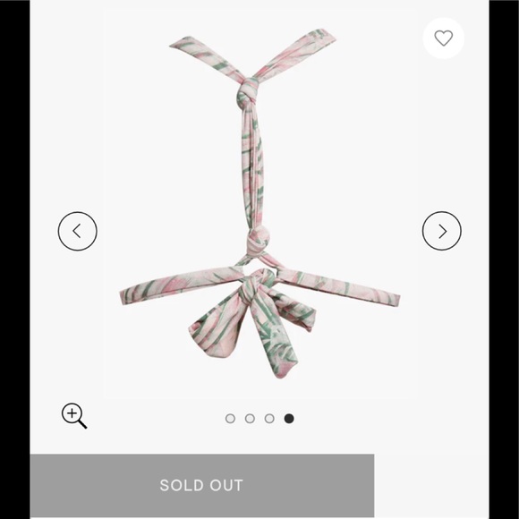Favorite this product using the heart
This screenshot has height=519, width=519.
[x=443, y=38]
